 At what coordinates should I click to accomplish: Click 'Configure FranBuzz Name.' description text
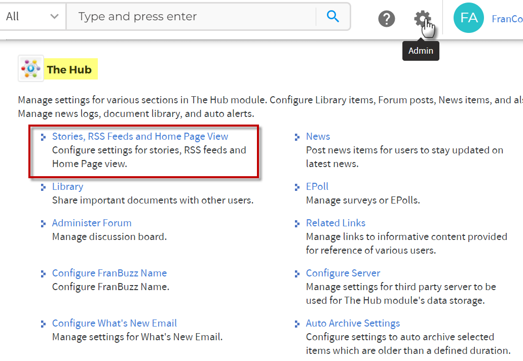click(x=111, y=287)
